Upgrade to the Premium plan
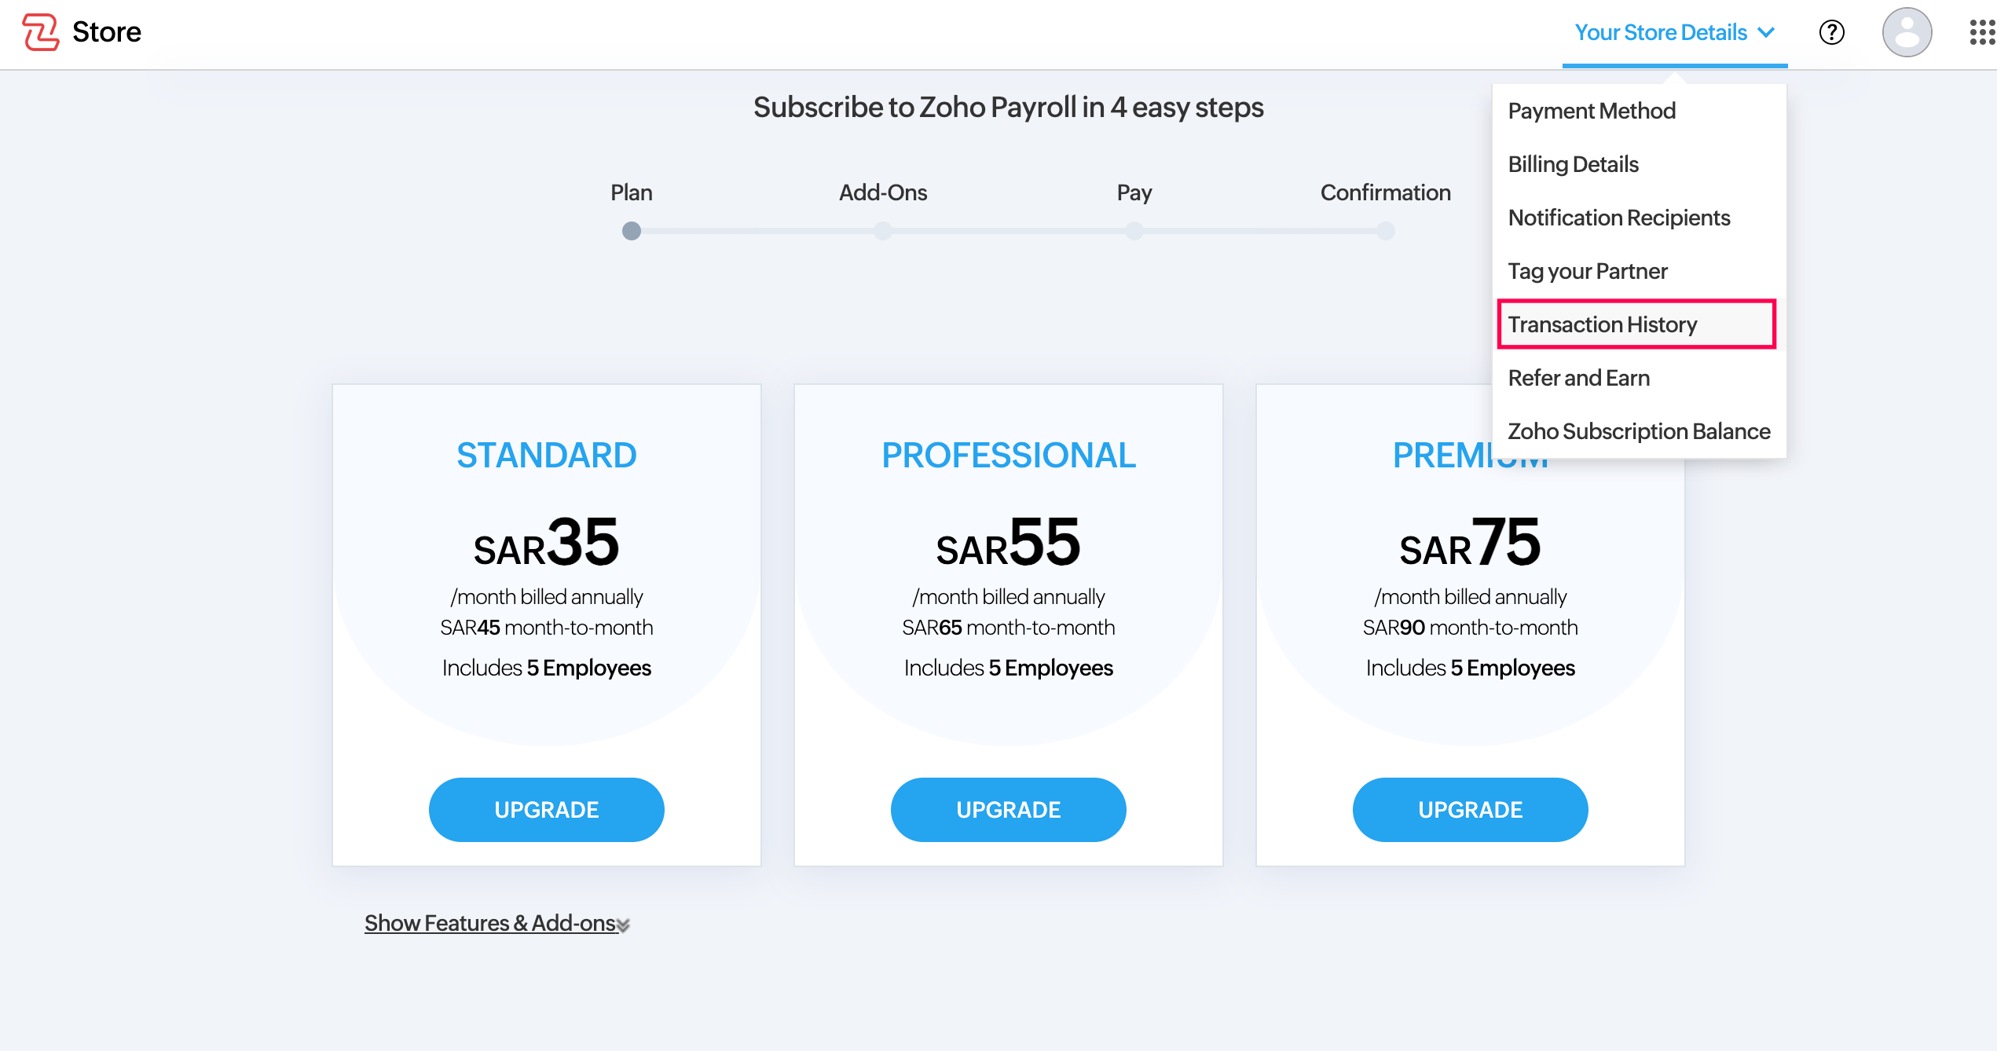This screenshot has width=1997, height=1051. [x=1469, y=809]
